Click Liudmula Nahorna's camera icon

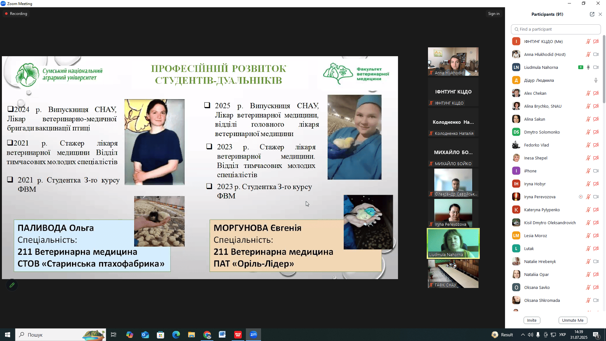click(x=596, y=67)
